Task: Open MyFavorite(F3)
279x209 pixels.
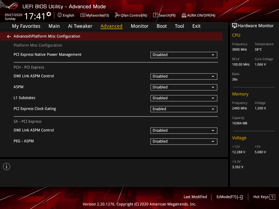Action: click(x=95, y=15)
